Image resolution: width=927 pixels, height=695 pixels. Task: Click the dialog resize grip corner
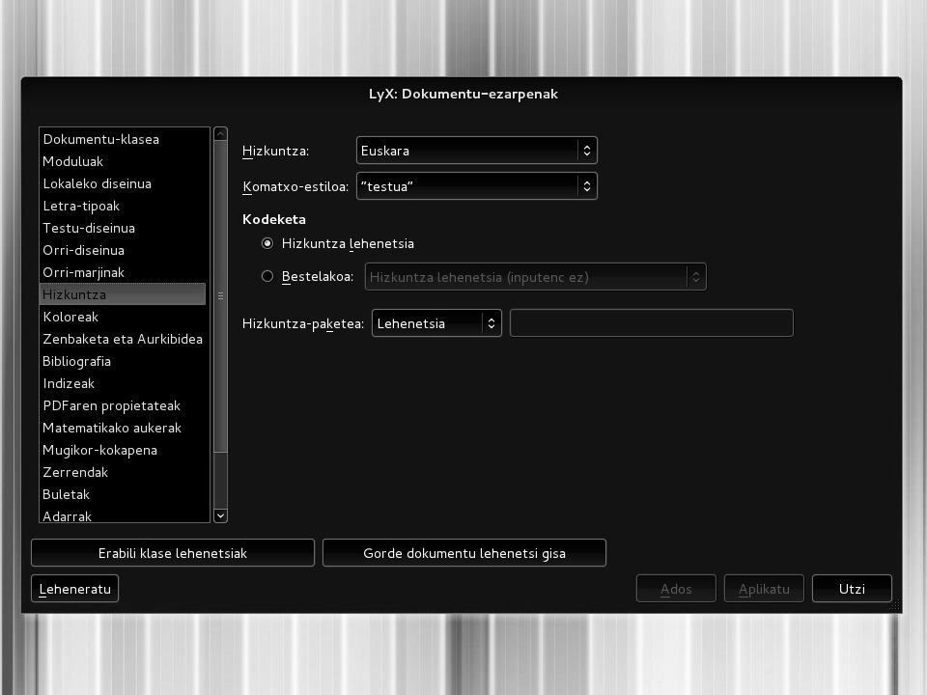coord(895,604)
